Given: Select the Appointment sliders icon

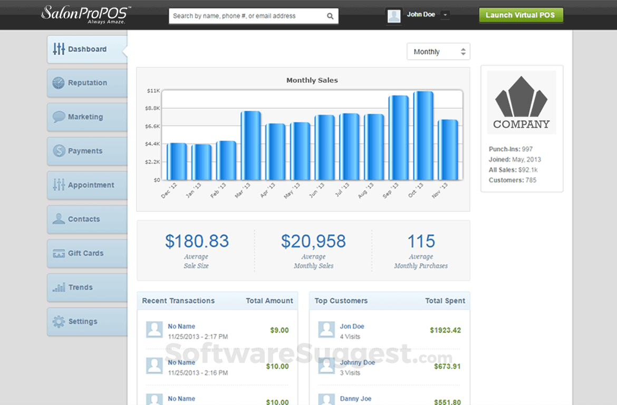Looking at the screenshot, I should pos(58,185).
